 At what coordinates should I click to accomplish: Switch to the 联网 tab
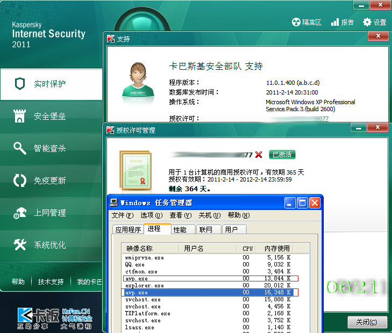click(209, 229)
